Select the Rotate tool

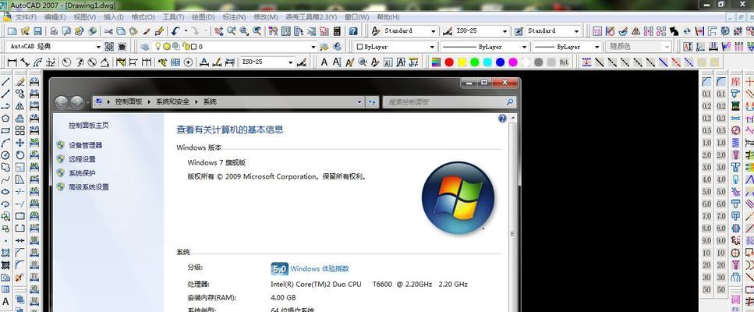pyautogui.click(x=19, y=155)
